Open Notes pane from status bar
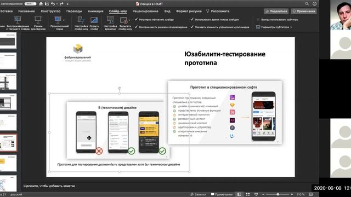The image size is (351, 197). tap(199, 194)
